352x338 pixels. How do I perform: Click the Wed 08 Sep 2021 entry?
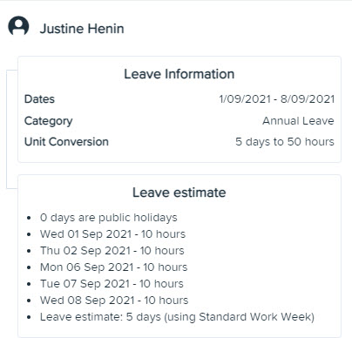(x=114, y=301)
